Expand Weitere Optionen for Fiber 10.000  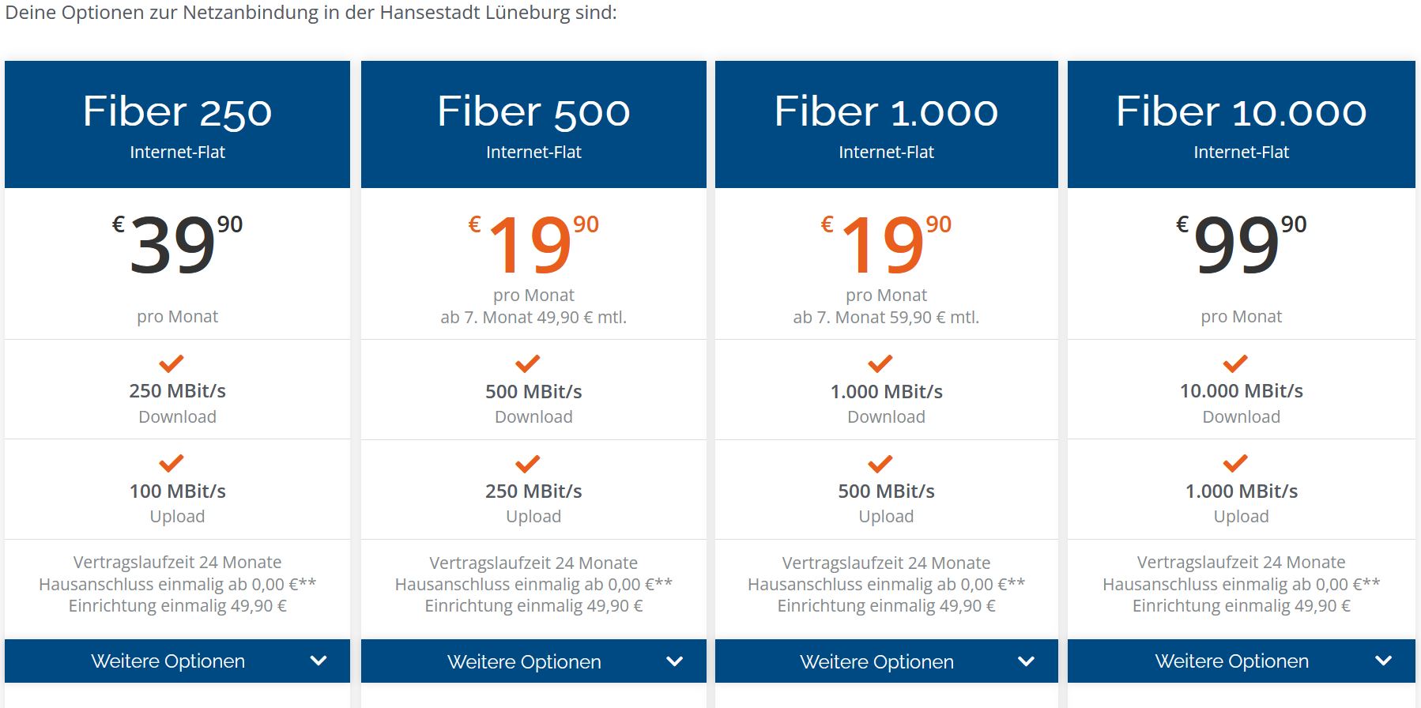pyautogui.click(x=1241, y=661)
